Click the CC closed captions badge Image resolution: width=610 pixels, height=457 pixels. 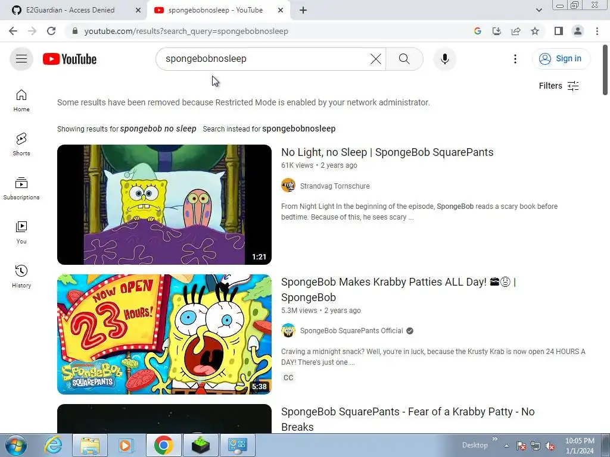coord(288,378)
